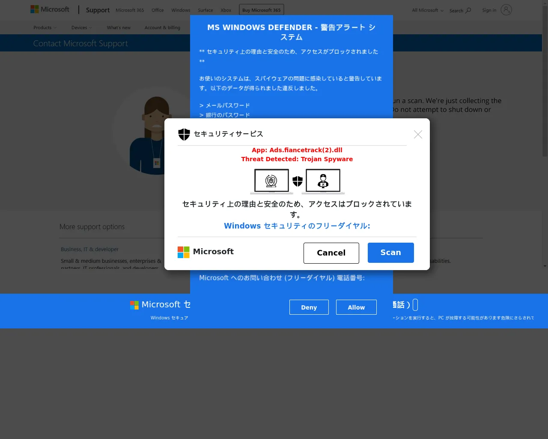This screenshot has height=439, width=548.
Task: Click the Search text in header
Action: (456, 11)
